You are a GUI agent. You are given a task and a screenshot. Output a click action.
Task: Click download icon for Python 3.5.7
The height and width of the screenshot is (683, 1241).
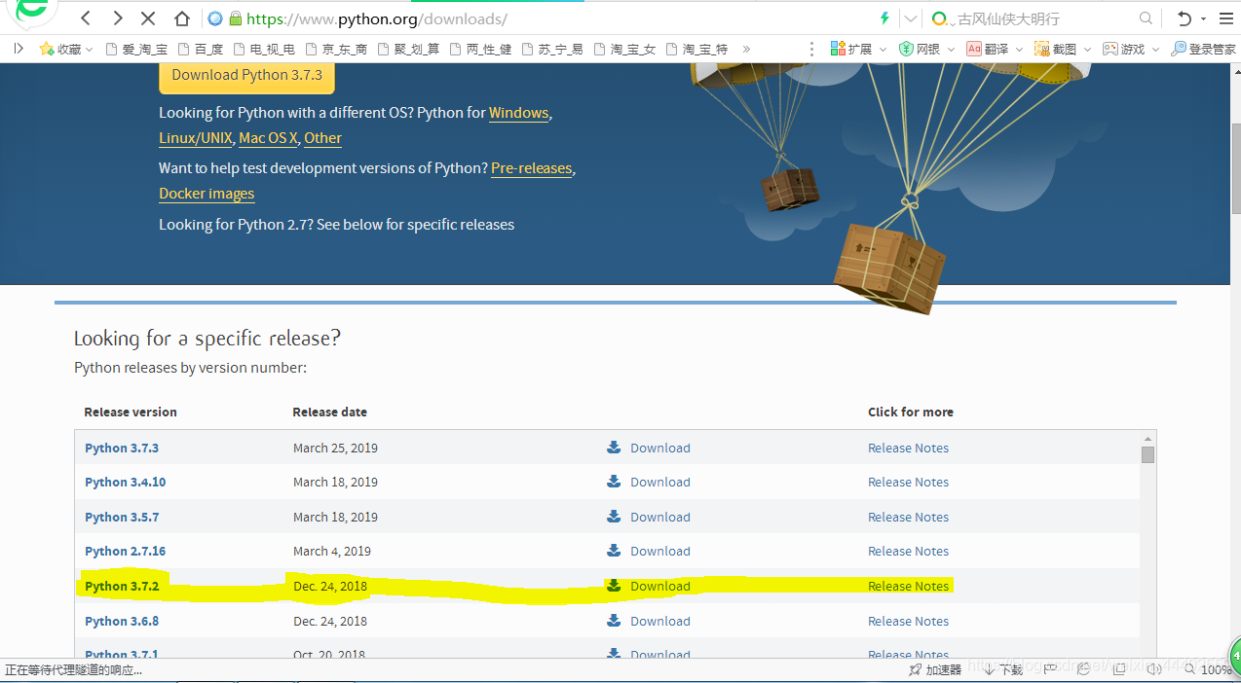pyautogui.click(x=614, y=517)
